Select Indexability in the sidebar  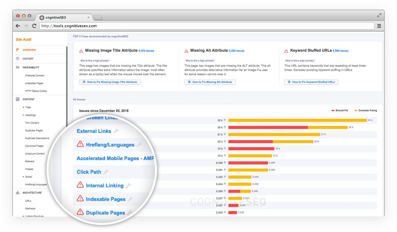(x=31, y=68)
